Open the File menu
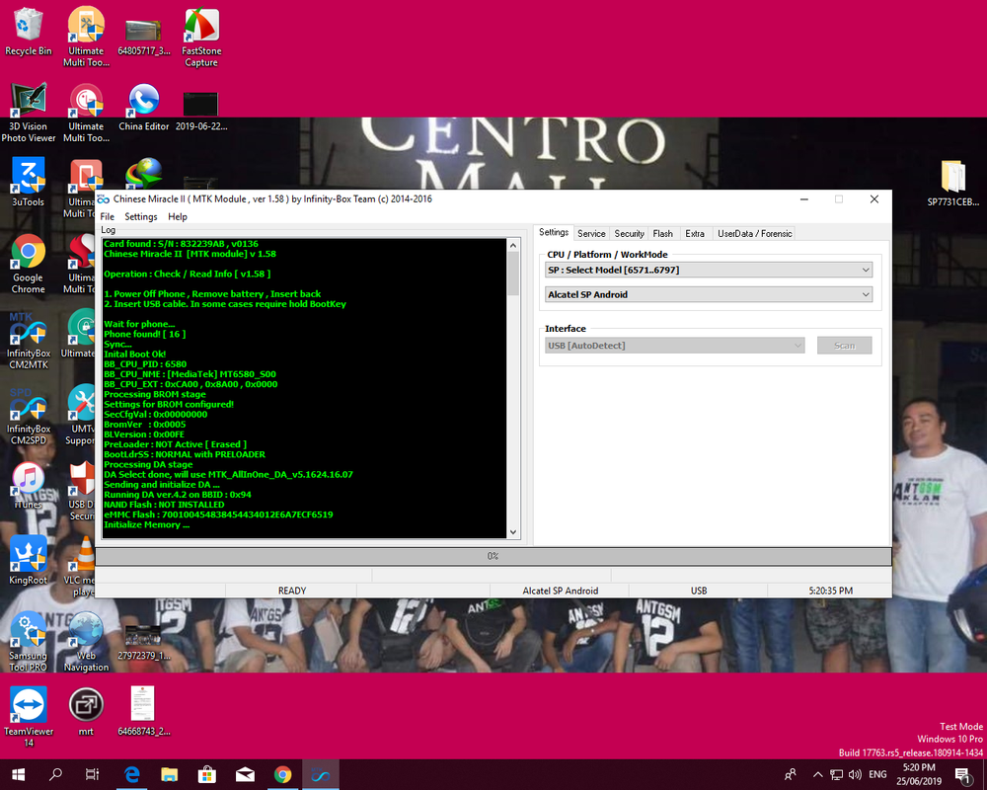The image size is (987, 790). click(x=108, y=216)
